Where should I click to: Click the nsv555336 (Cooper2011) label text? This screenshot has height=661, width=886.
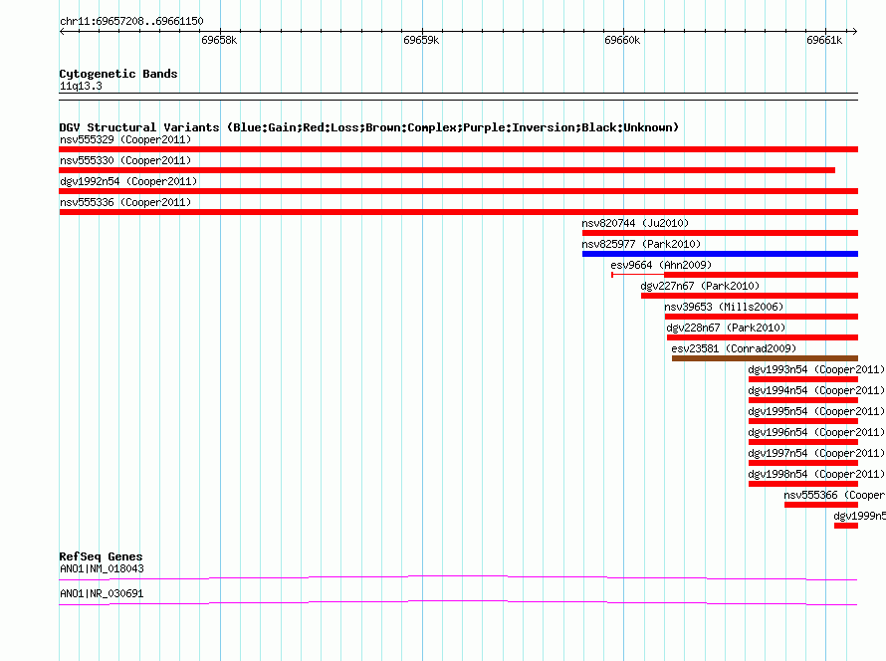tap(125, 202)
